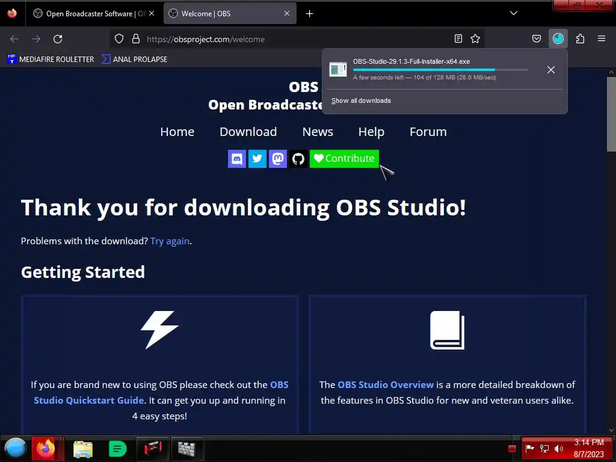
Task: Click the book overview icon
Action: click(447, 330)
